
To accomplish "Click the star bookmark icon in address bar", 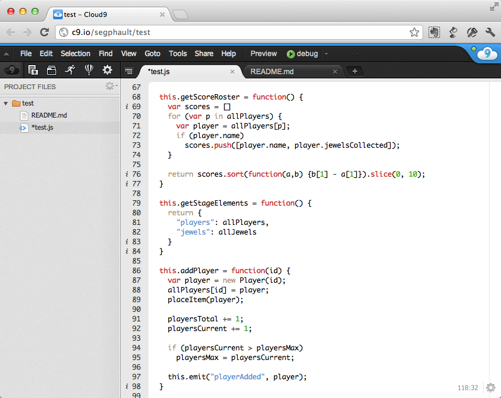I will pyautogui.click(x=415, y=32).
